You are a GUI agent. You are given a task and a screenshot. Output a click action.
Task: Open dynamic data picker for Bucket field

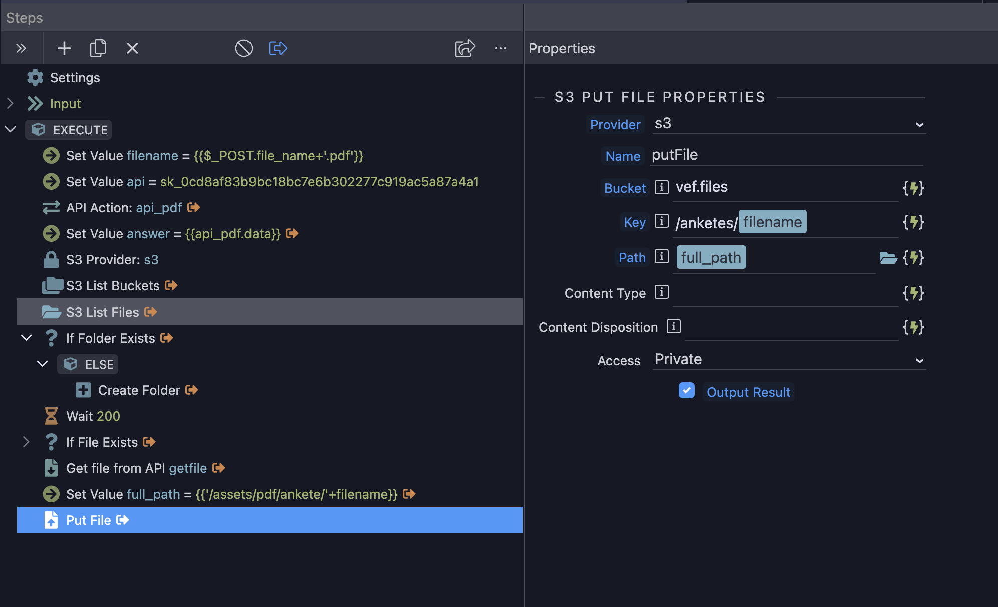pyautogui.click(x=913, y=188)
